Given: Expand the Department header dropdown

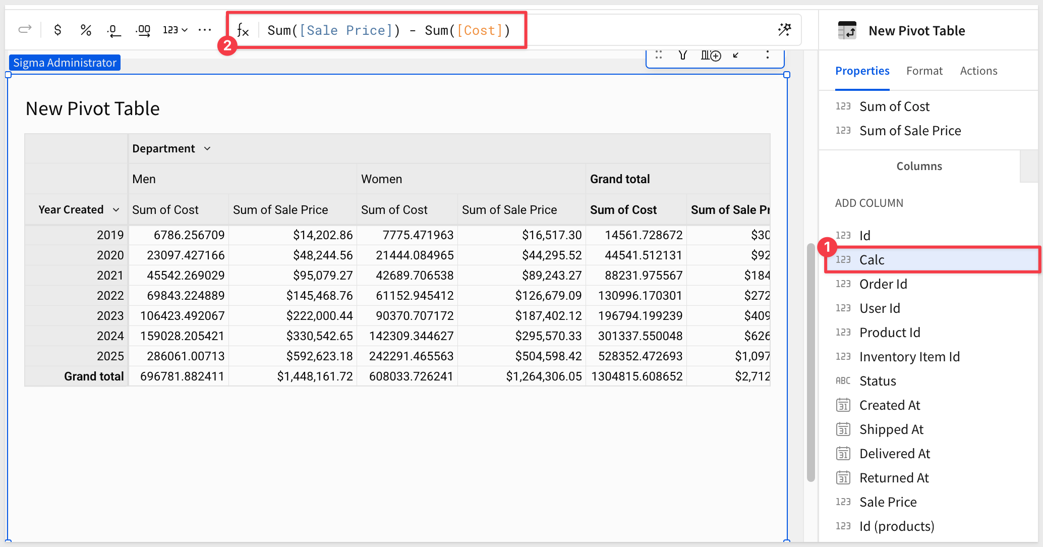Looking at the screenshot, I should click(207, 148).
